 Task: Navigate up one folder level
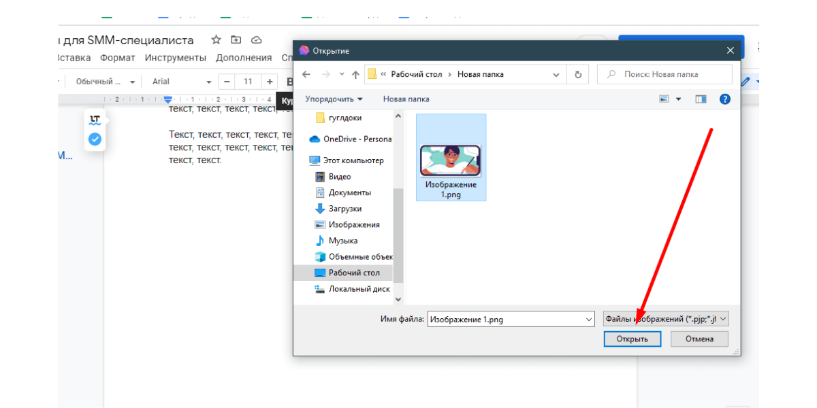(355, 74)
